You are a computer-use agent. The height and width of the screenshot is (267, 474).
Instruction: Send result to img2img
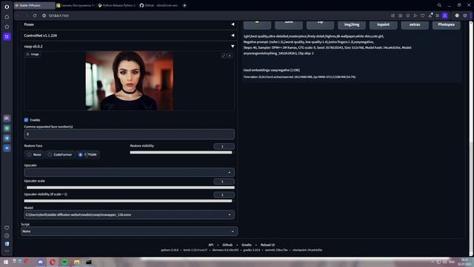(x=352, y=24)
